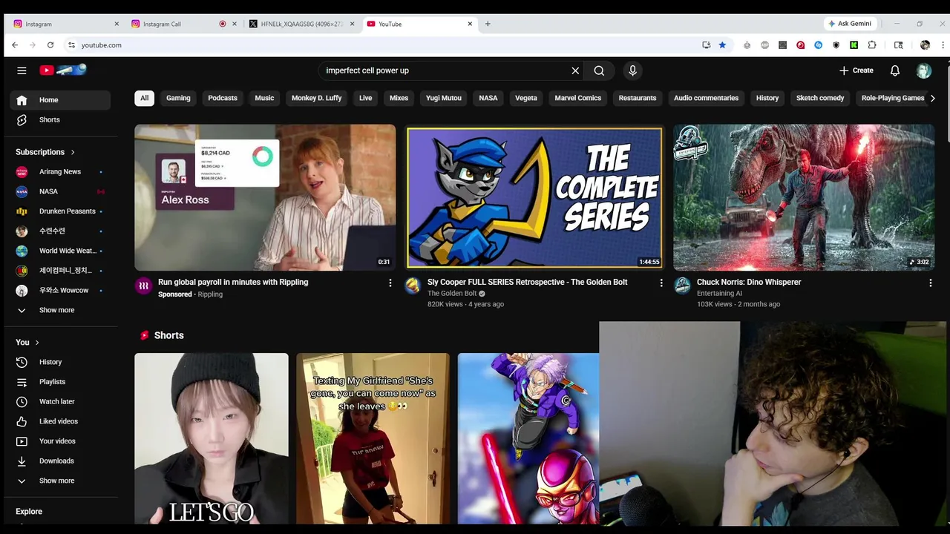
Task: Click the browser address bar showing youtube.com
Action: click(382, 45)
